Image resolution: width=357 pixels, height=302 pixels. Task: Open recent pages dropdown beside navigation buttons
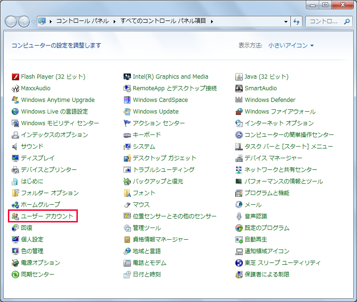tap(33, 21)
